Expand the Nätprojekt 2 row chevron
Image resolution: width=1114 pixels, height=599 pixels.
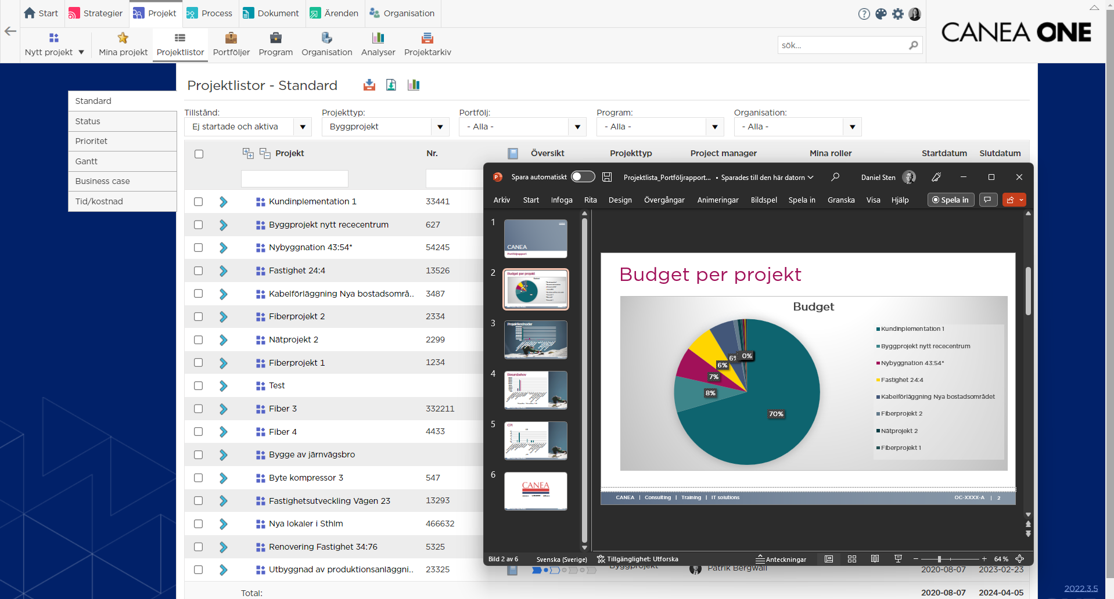(x=224, y=340)
